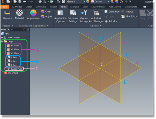Open the Macros tool

(127, 11)
